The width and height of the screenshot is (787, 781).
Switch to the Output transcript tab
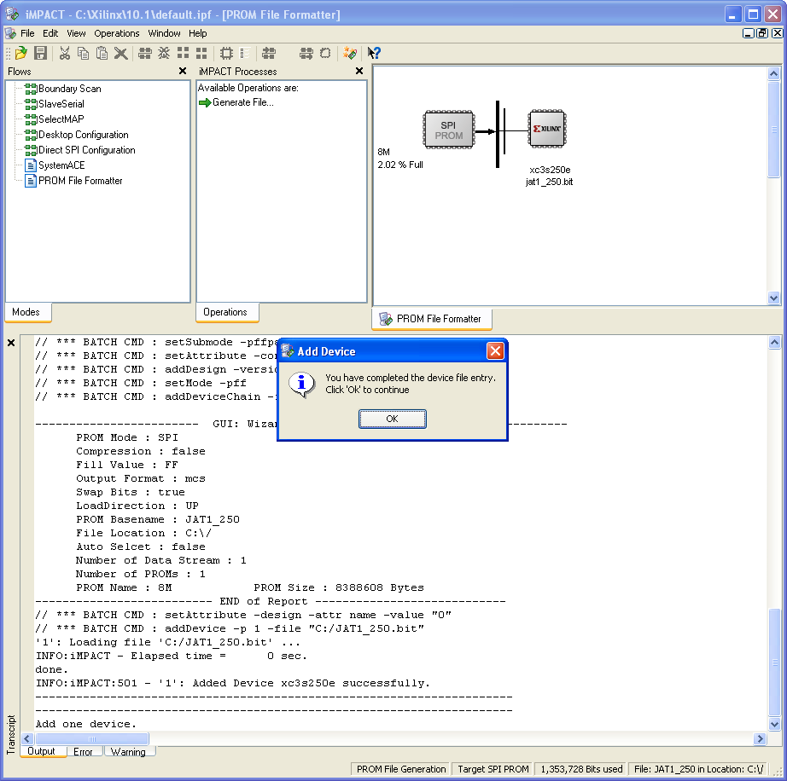42,751
